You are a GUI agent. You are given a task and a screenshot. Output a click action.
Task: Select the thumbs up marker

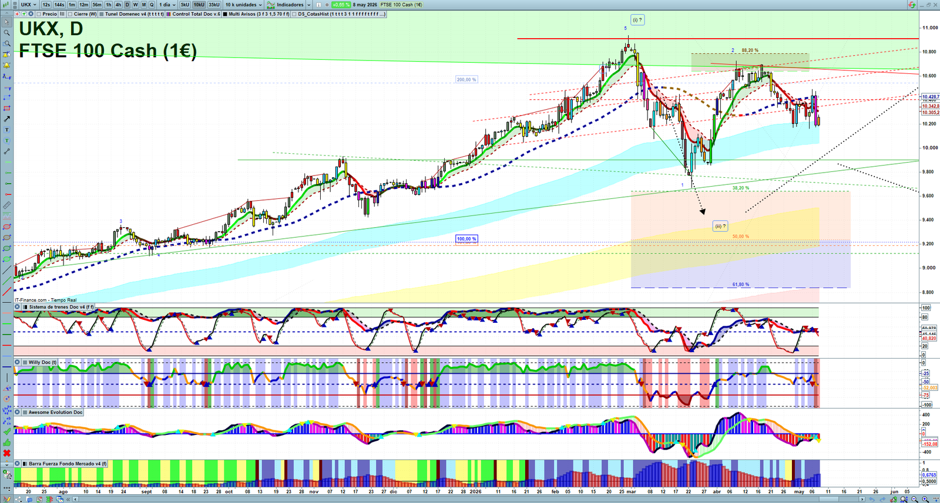[6, 443]
